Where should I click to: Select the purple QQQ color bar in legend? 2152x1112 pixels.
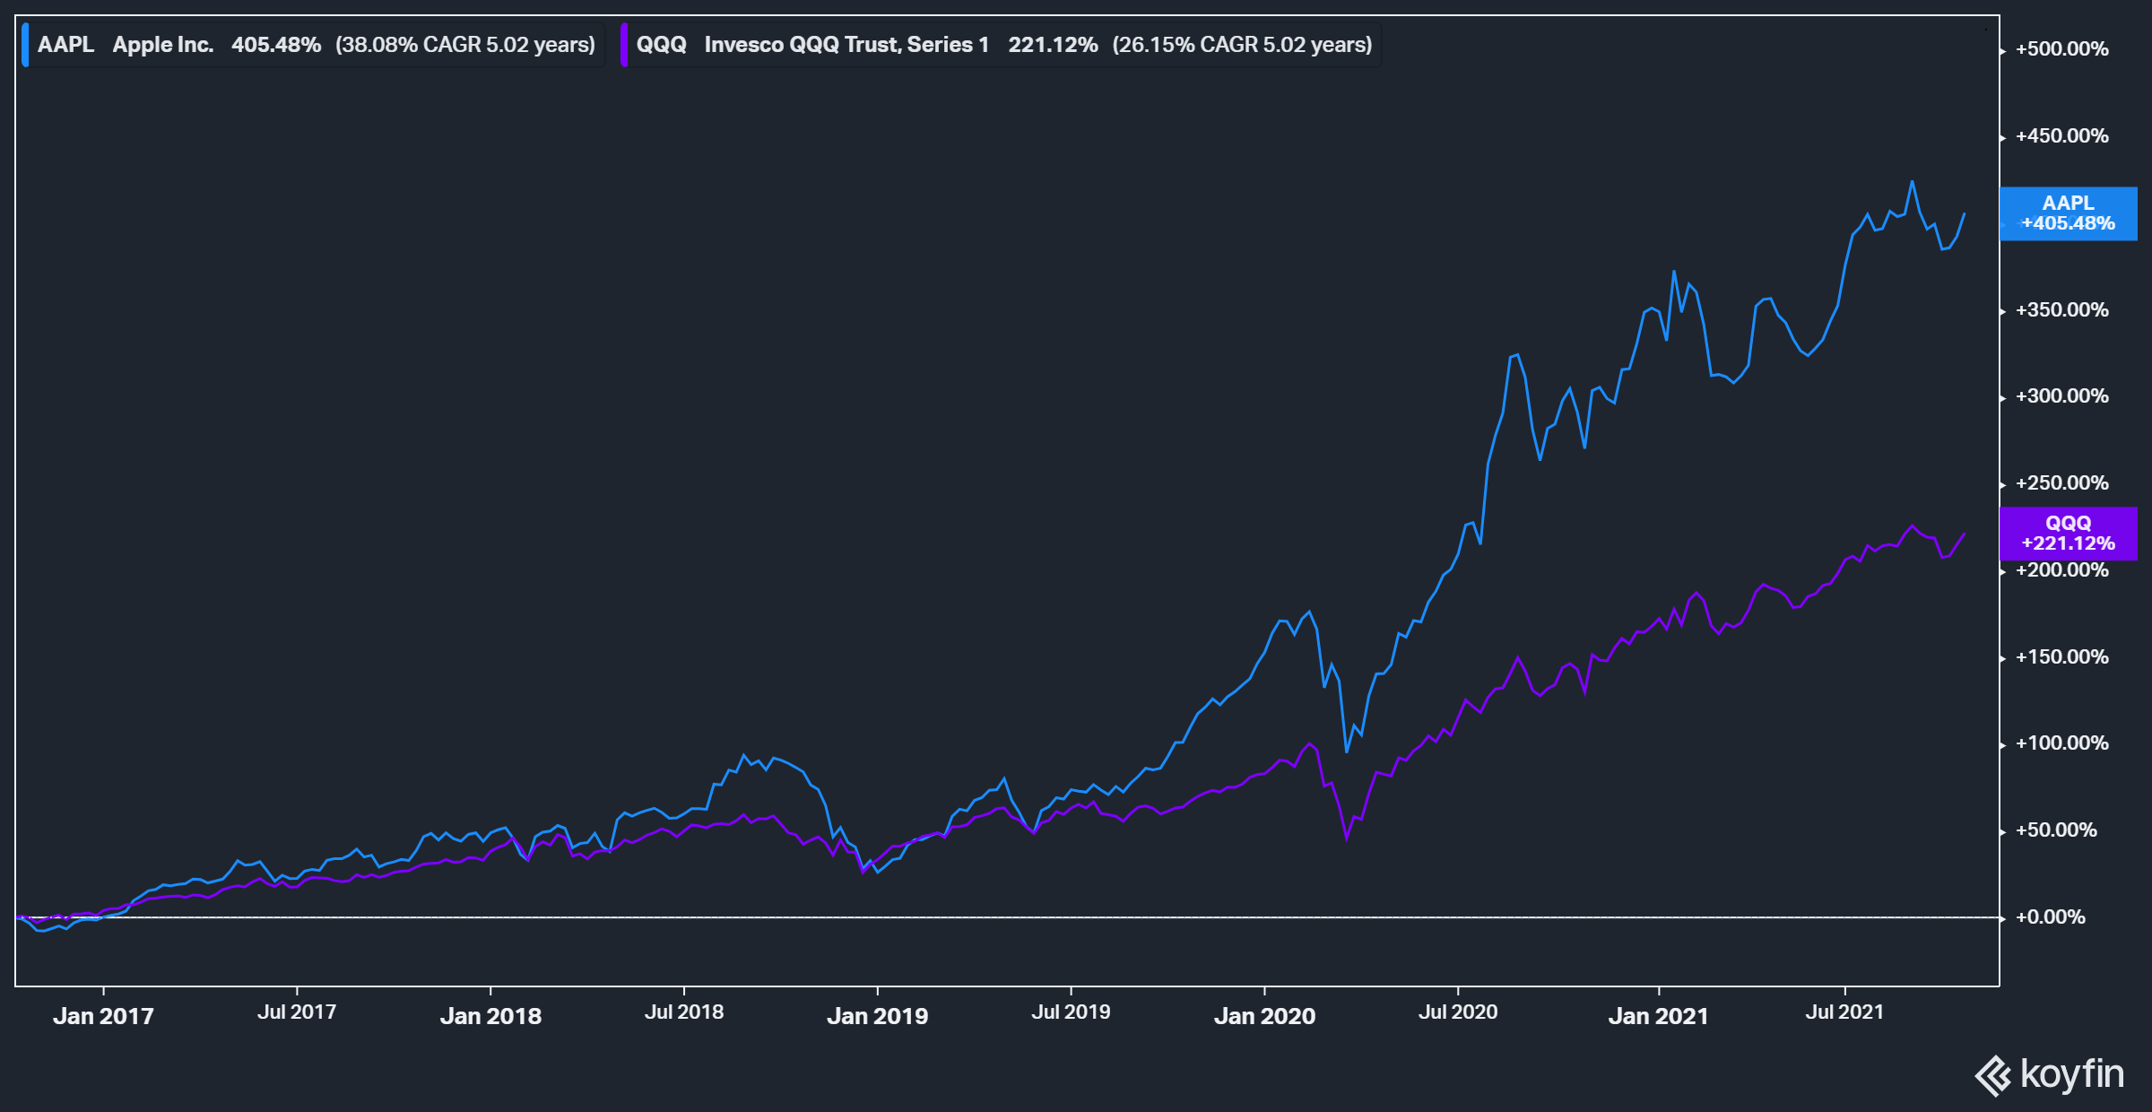(x=623, y=44)
